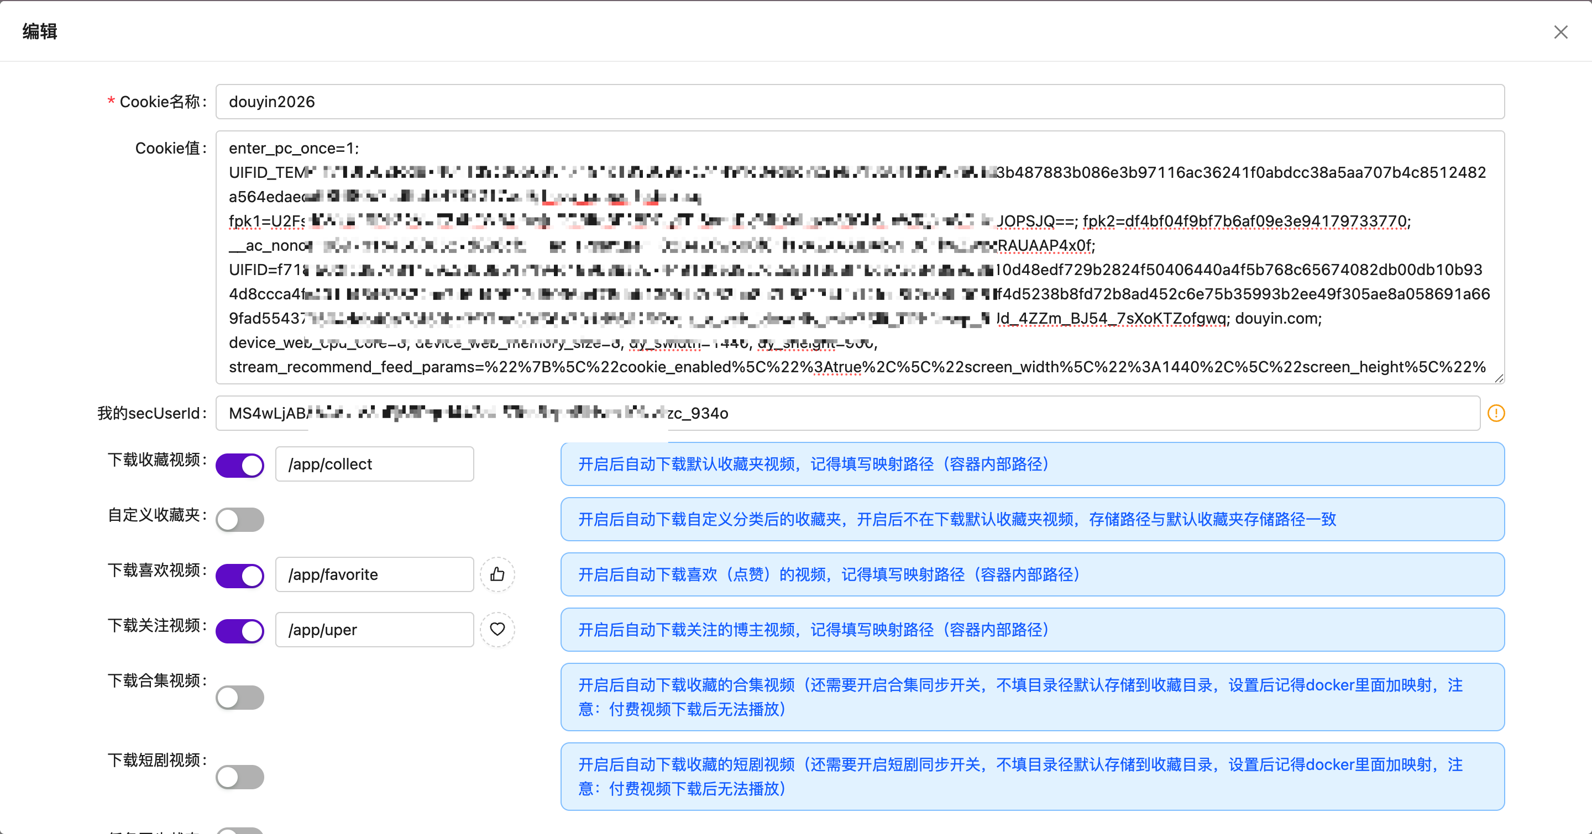Click the orange info icon by secUserId
The width and height of the screenshot is (1592, 834).
point(1496,413)
